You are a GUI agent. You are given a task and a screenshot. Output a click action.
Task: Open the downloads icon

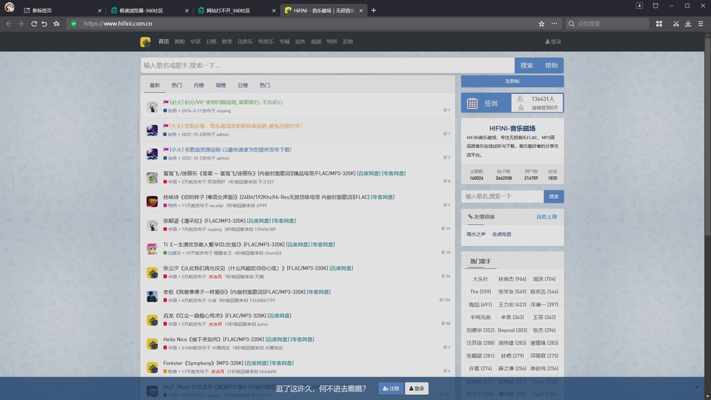[688, 24]
